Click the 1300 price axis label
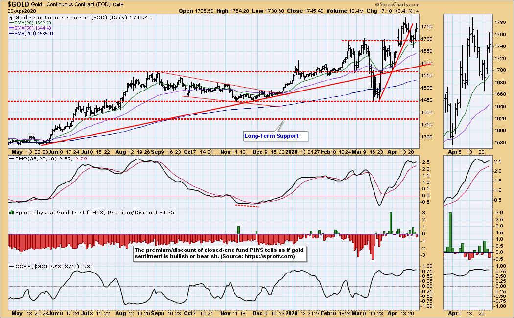Viewport: 514px width, 318px height. tap(426, 137)
